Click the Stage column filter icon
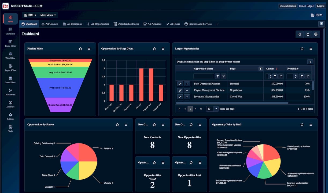This screenshot has width=328, height=193. [260, 69]
